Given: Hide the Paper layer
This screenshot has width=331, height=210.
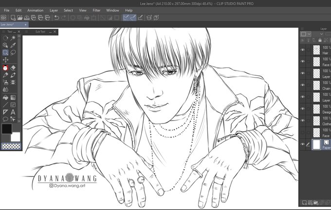Looking at the screenshot, I should [x=303, y=144].
